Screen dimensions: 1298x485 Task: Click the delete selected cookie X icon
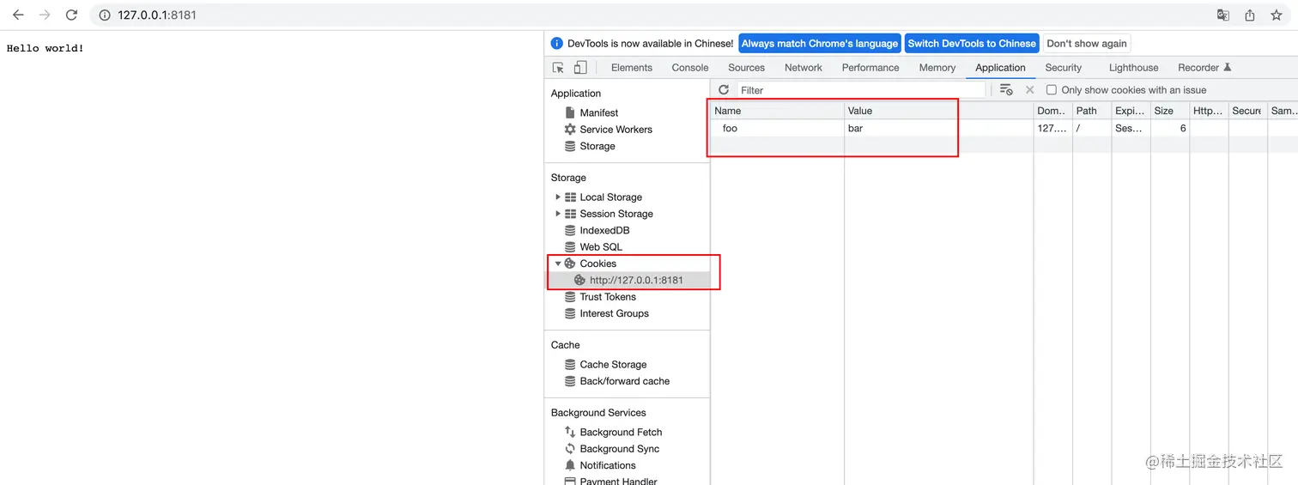[1030, 90]
